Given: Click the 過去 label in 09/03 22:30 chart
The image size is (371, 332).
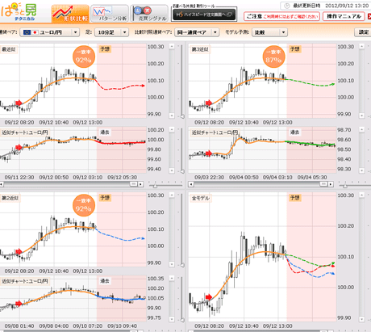Looking at the screenshot, I should click(x=295, y=132).
